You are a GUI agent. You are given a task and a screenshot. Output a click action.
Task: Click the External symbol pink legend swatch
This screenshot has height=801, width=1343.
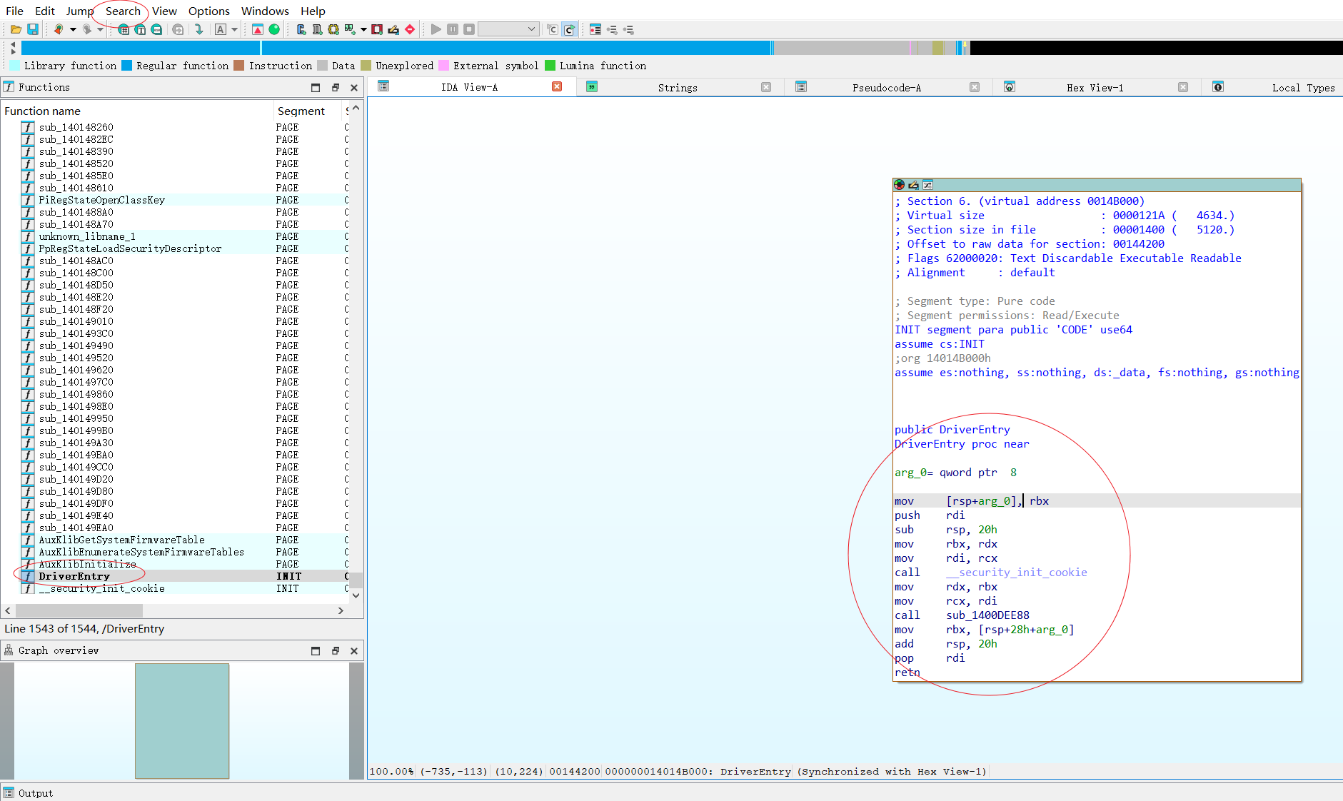click(444, 66)
